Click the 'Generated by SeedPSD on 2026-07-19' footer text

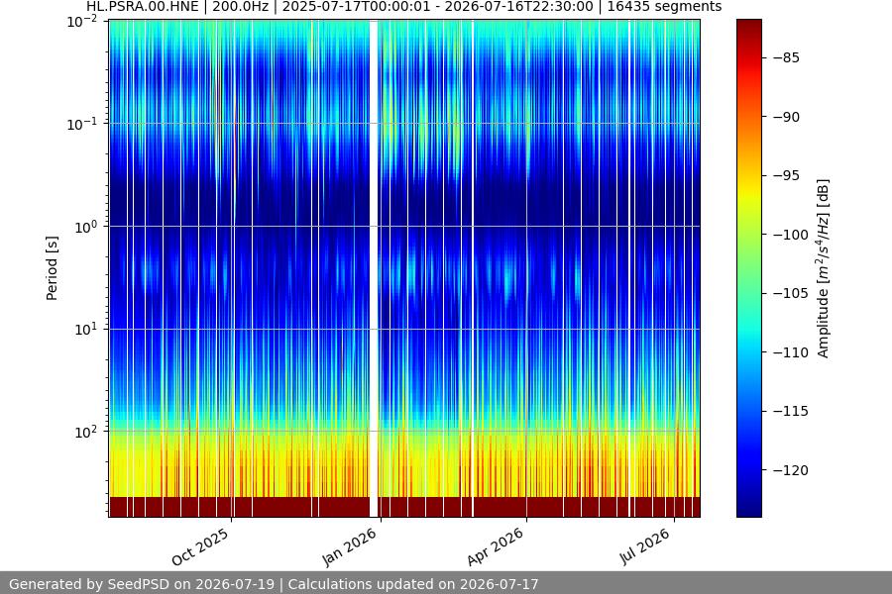[142, 584]
